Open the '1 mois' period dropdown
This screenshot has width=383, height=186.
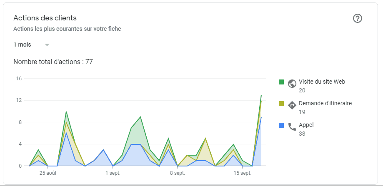(23, 45)
